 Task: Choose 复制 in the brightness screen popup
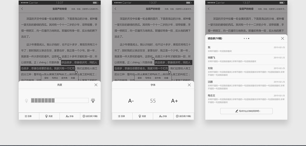(x=46, y=78)
